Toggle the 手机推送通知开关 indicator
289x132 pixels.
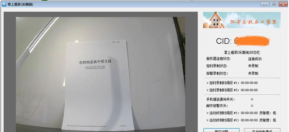(x=252, y=99)
